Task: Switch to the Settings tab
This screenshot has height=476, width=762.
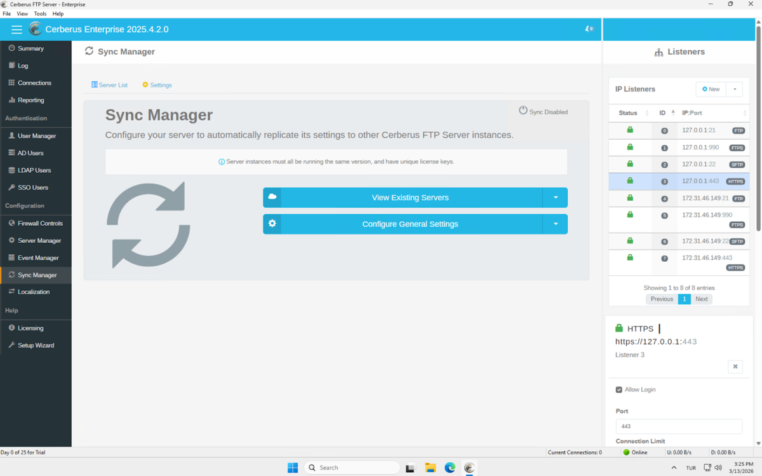Action: 157,85
